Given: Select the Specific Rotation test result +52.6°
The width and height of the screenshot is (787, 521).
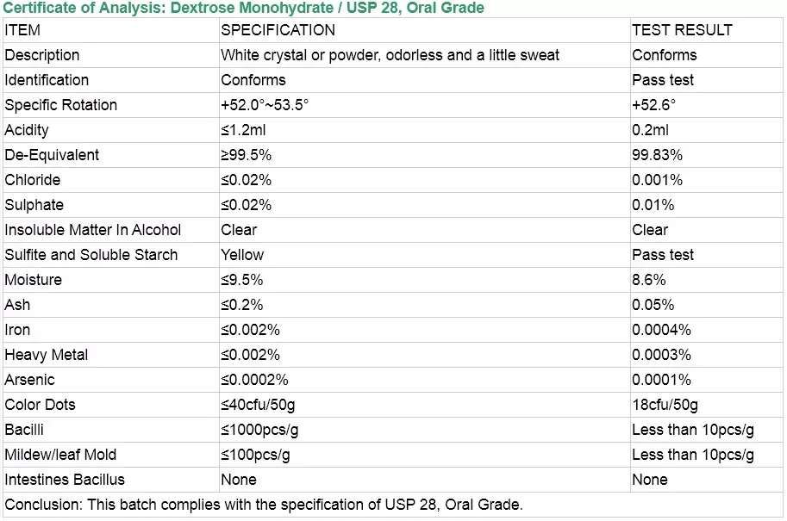Looking at the screenshot, I should tap(653, 105).
